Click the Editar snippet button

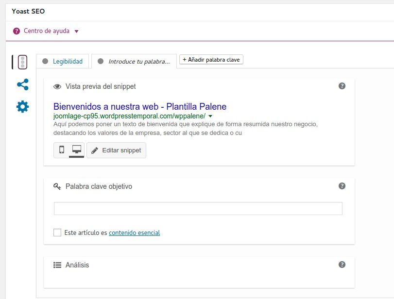point(116,150)
